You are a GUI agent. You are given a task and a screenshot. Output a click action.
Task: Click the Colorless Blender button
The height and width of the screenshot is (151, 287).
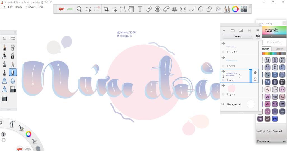274,42
